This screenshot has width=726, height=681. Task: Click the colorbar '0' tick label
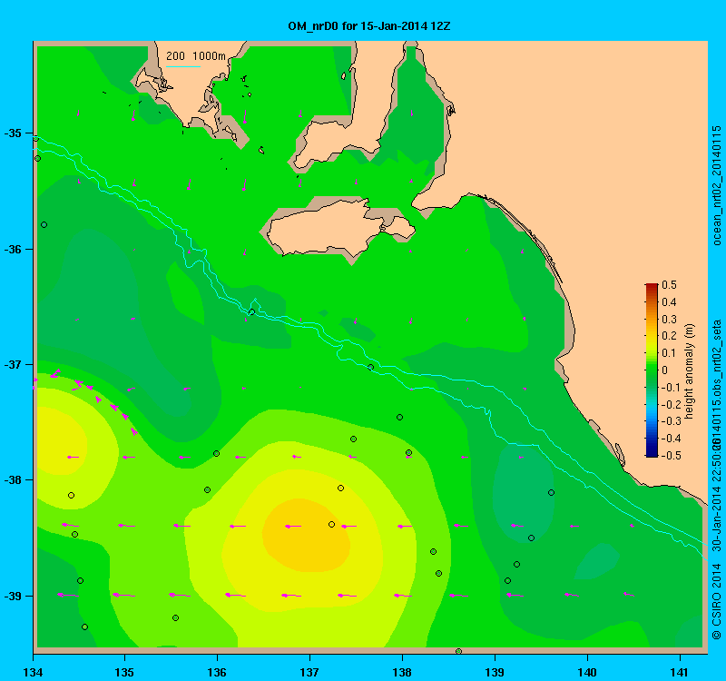click(x=665, y=370)
